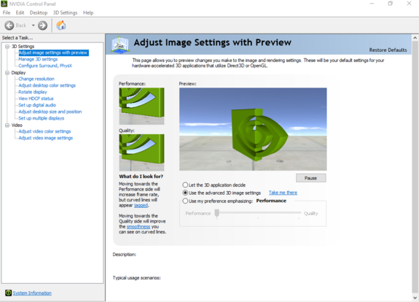
Task: Select Let the 3D application decide
Action: [185, 185]
